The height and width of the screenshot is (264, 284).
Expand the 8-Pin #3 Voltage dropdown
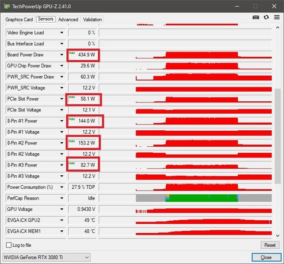click(x=62, y=176)
